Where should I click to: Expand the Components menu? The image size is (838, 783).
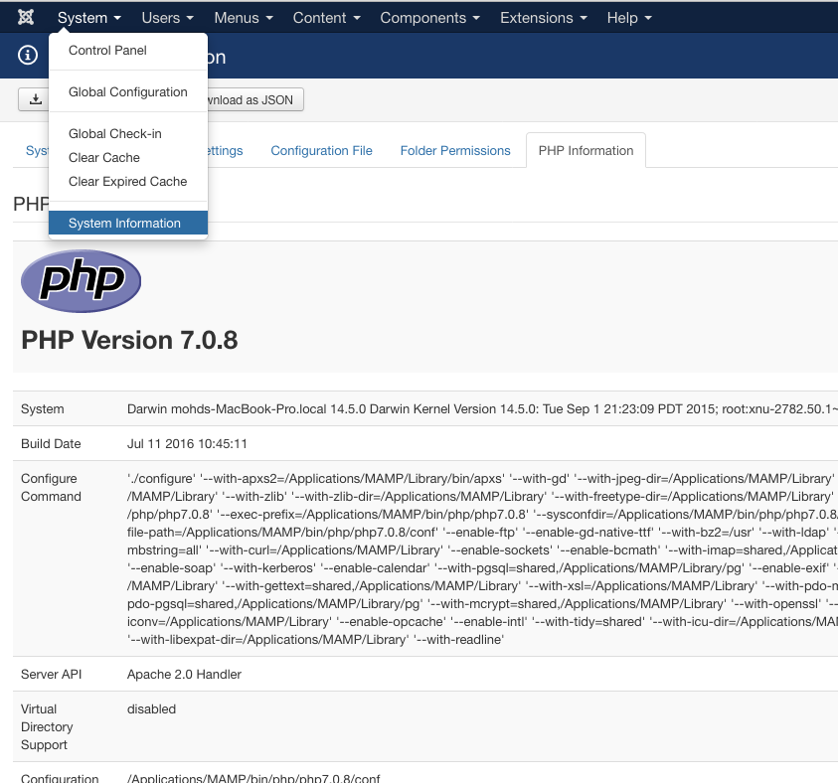point(429,18)
